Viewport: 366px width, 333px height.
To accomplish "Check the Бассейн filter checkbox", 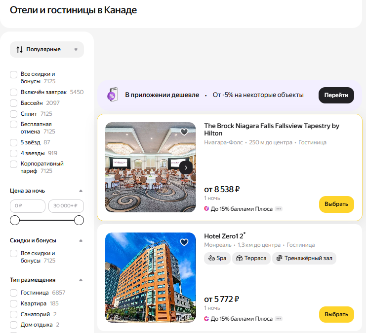I will (x=14, y=103).
